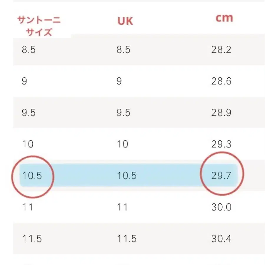Select 10 in the UK column
Screen dimensions: 265x265
tap(122, 144)
